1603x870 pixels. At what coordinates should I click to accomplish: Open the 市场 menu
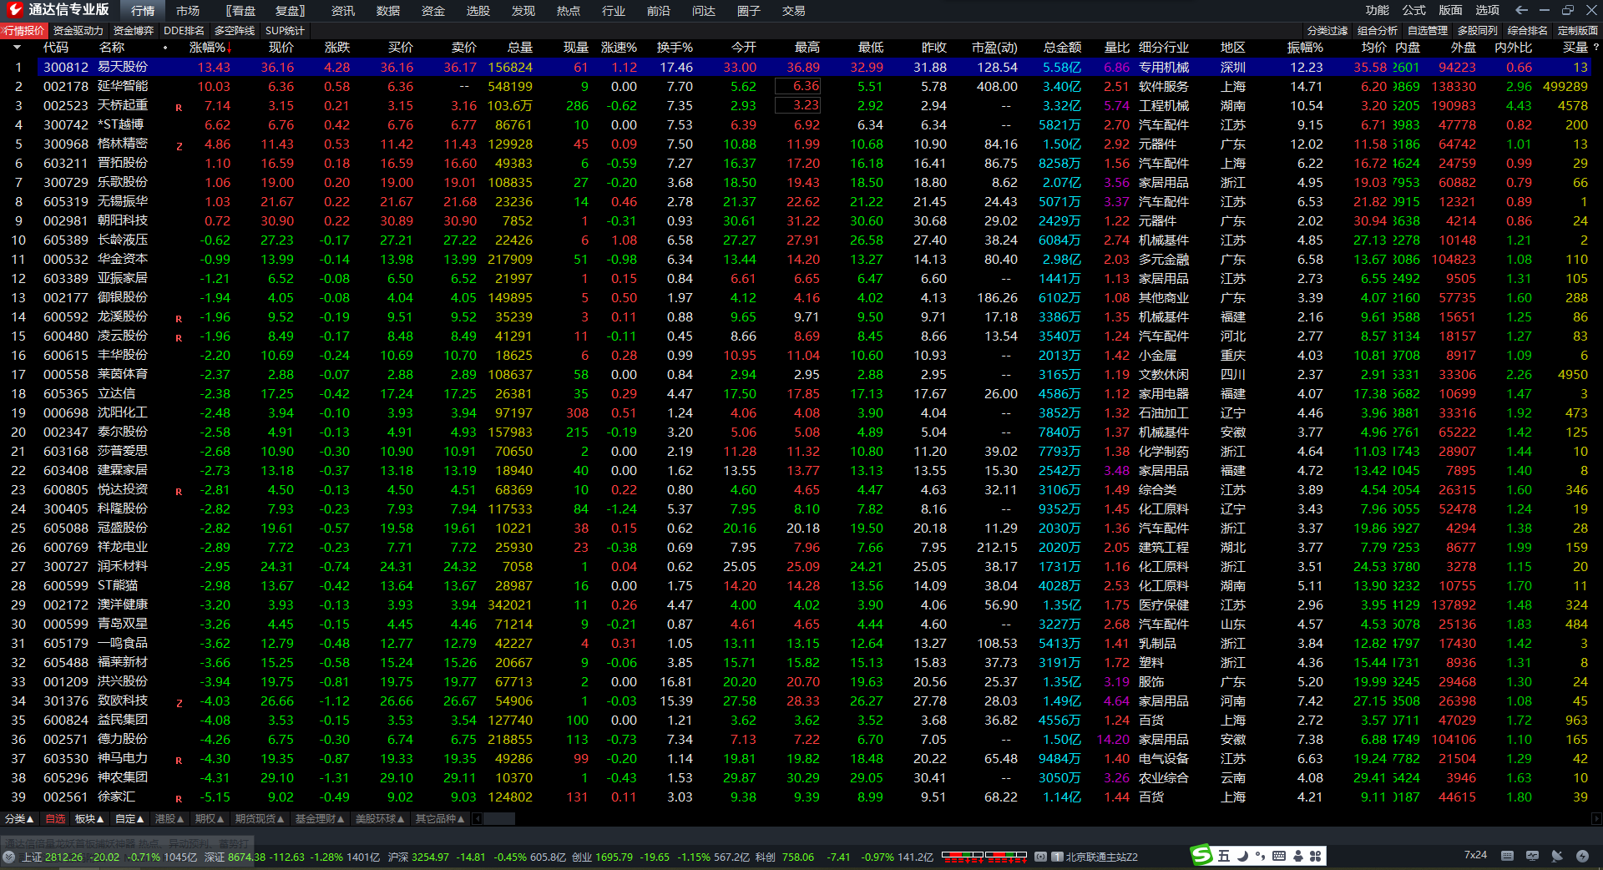pos(188,11)
